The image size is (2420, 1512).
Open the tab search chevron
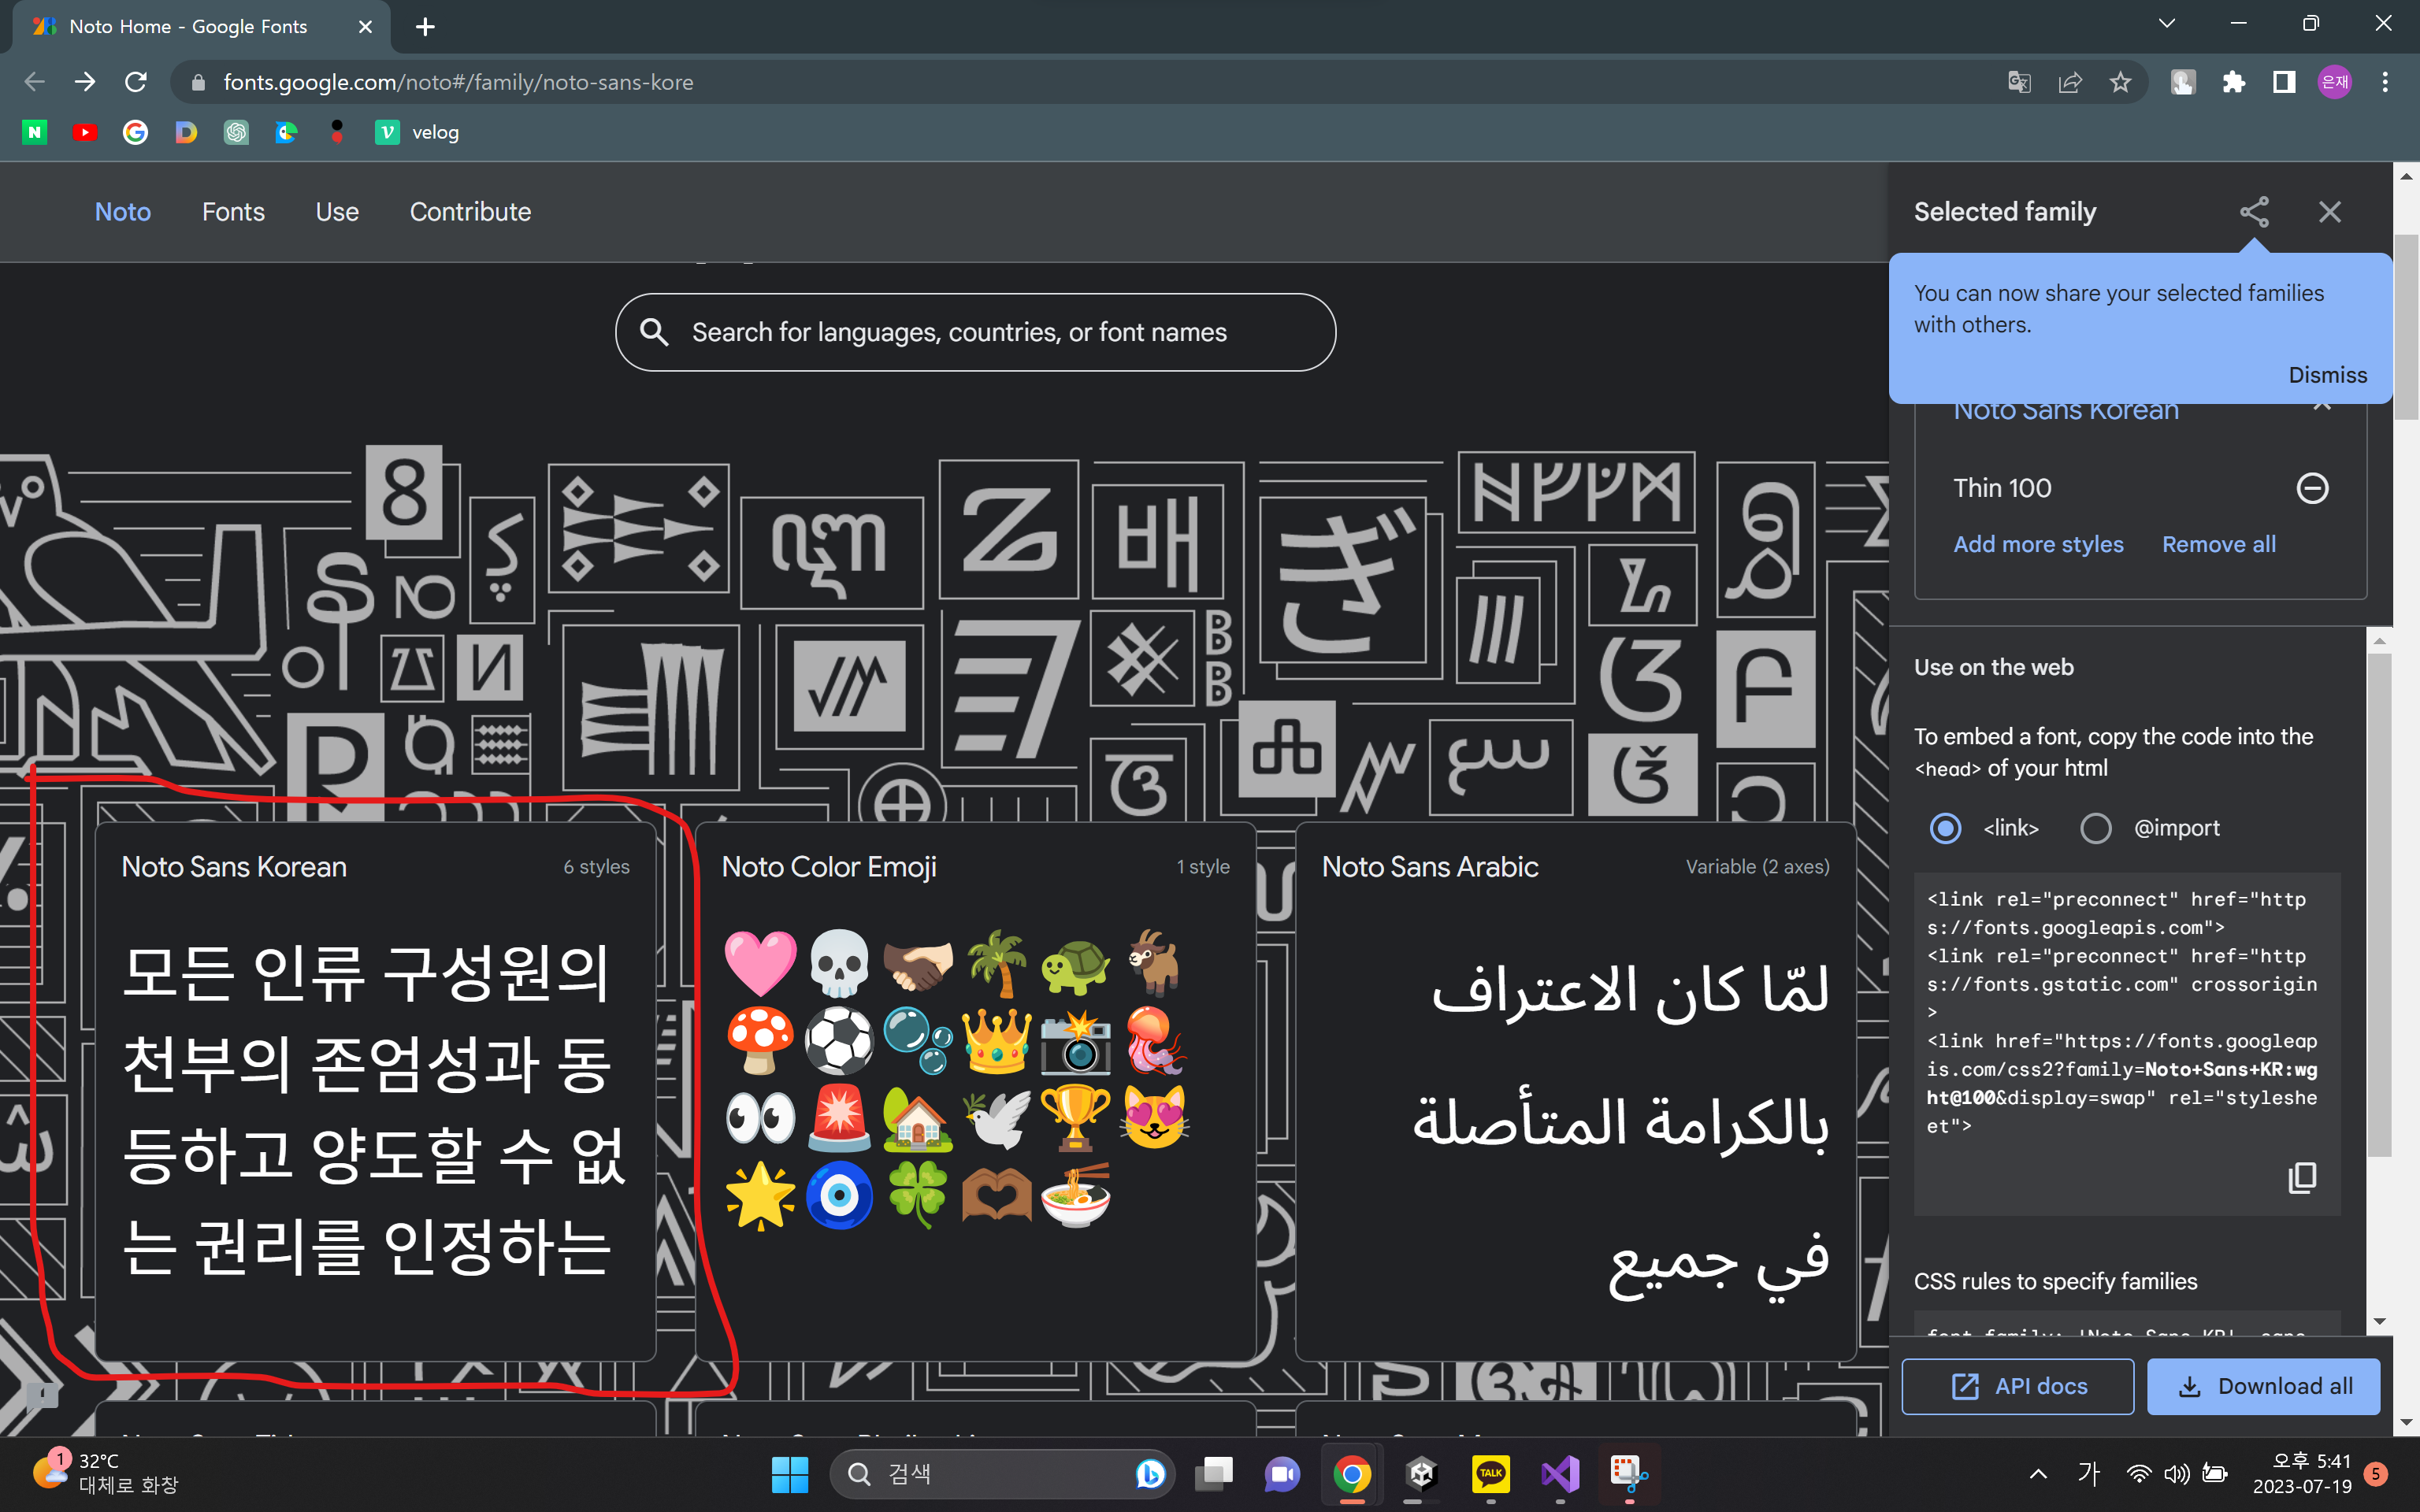[2167, 23]
